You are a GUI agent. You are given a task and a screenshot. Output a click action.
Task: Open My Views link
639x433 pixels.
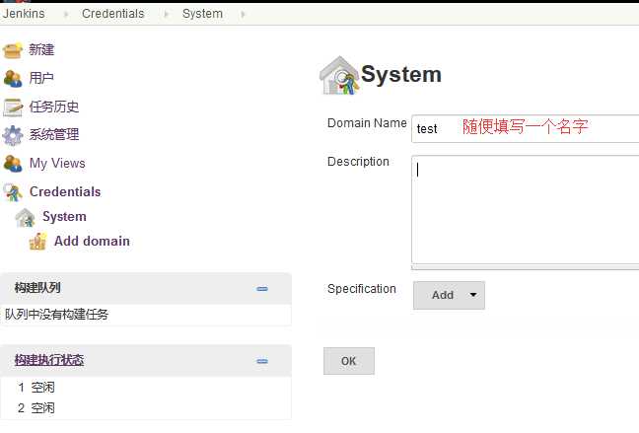click(57, 163)
